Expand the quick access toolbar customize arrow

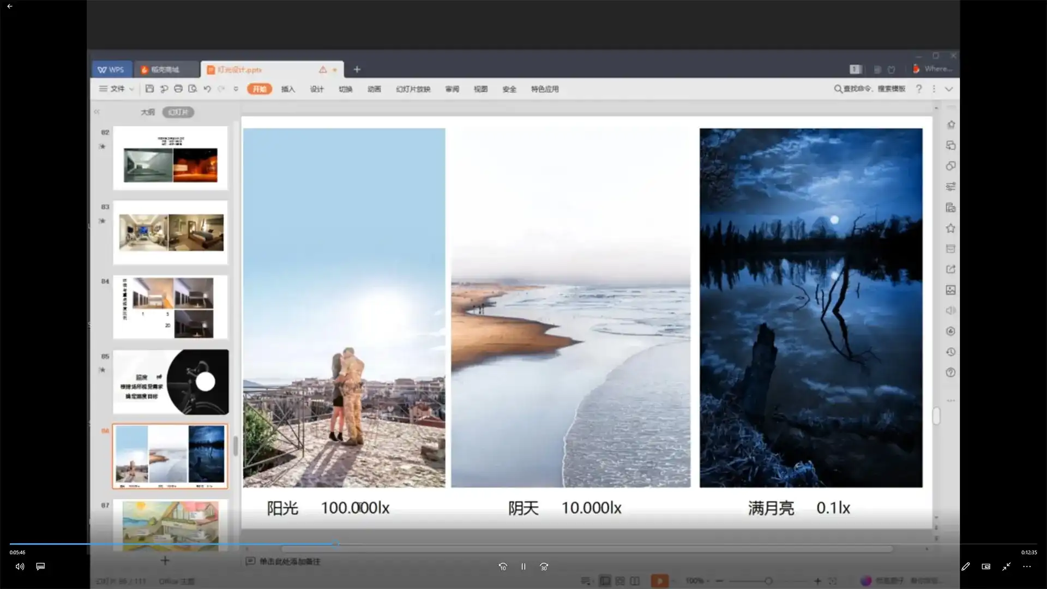236,89
